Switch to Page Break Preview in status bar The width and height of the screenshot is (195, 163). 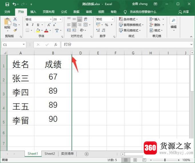click(144, 160)
